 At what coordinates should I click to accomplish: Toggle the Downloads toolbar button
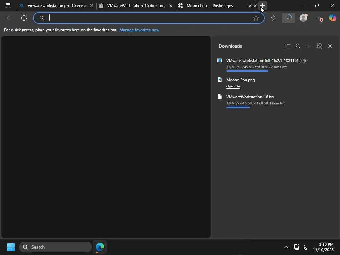(x=288, y=18)
